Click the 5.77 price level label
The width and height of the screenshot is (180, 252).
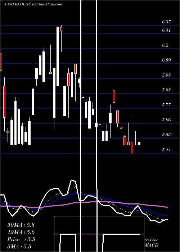tap(166, 105)
